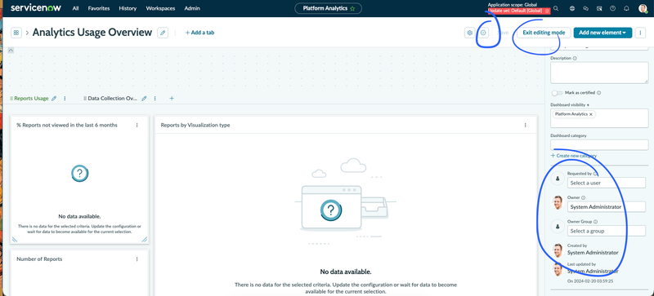The width and height of the screenshot is (654, 296).
Task: Open the All menu
Action: coord(75,8)
